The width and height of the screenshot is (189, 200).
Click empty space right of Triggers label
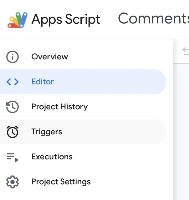[x=119, y=132]
